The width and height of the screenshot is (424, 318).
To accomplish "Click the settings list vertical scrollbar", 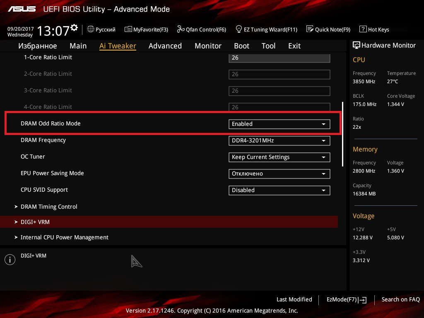I will [x=342, y=134].
